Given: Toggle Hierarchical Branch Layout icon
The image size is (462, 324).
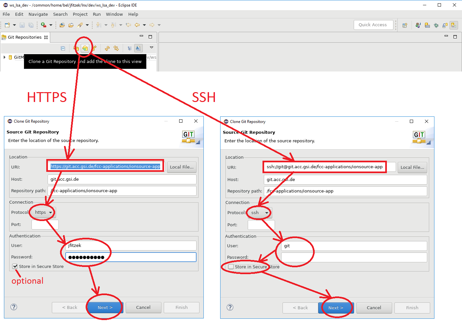Looking at the screenshot, I should point(130,48).
